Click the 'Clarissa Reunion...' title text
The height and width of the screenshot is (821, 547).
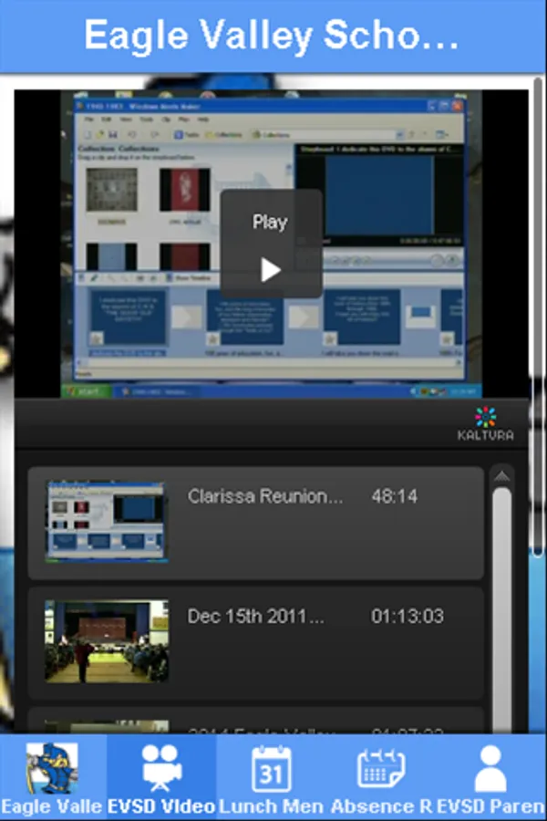(265, 496)
